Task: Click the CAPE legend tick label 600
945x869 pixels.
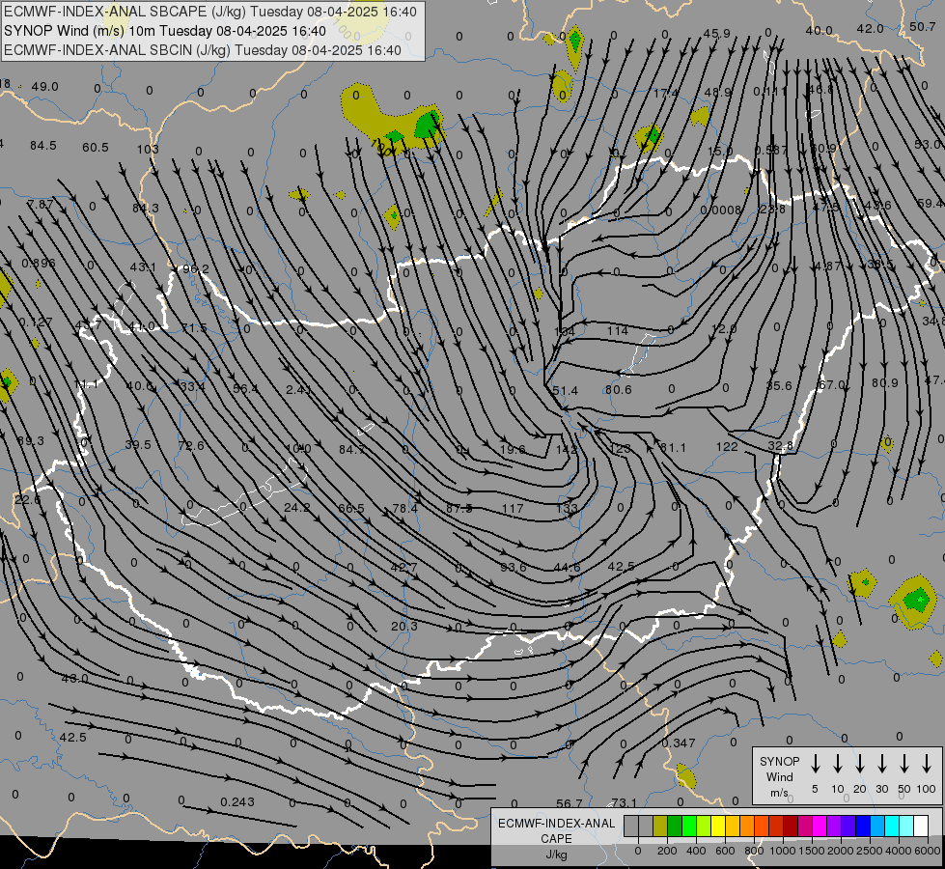Action: [x=725, y=851]
